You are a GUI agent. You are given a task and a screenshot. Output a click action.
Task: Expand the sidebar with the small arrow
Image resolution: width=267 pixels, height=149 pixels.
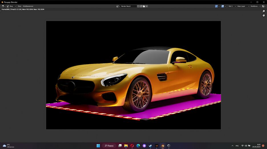(x=266, y=11)
